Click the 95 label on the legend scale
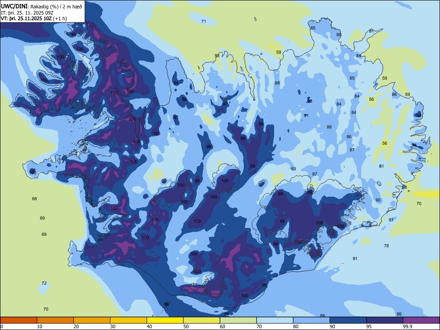This screenshot has height=330, width=440. (369, 326)
